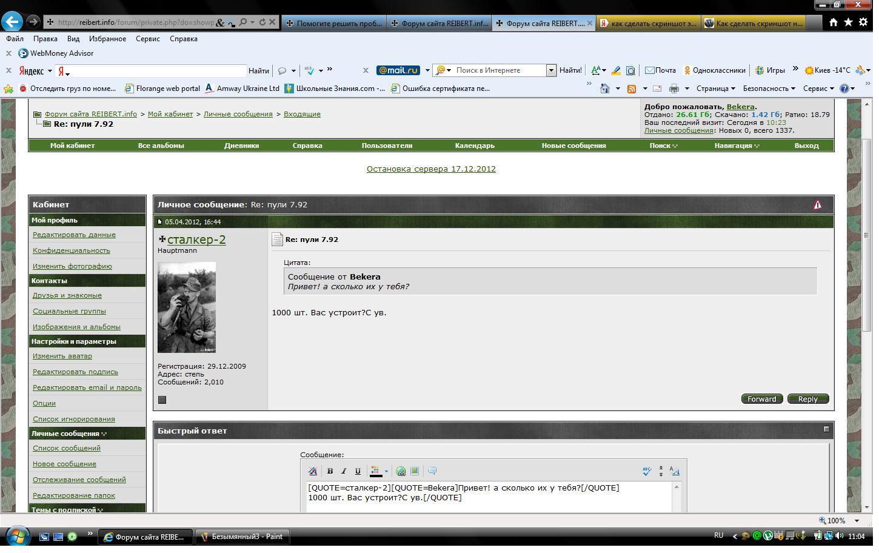Open the printer icon in the command bar
This screenshot has width=879, height=553.
click(673, 89)
